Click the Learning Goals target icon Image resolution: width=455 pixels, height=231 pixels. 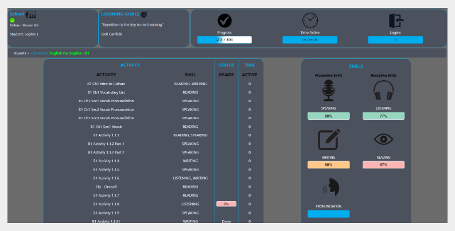tap(144, 14)
